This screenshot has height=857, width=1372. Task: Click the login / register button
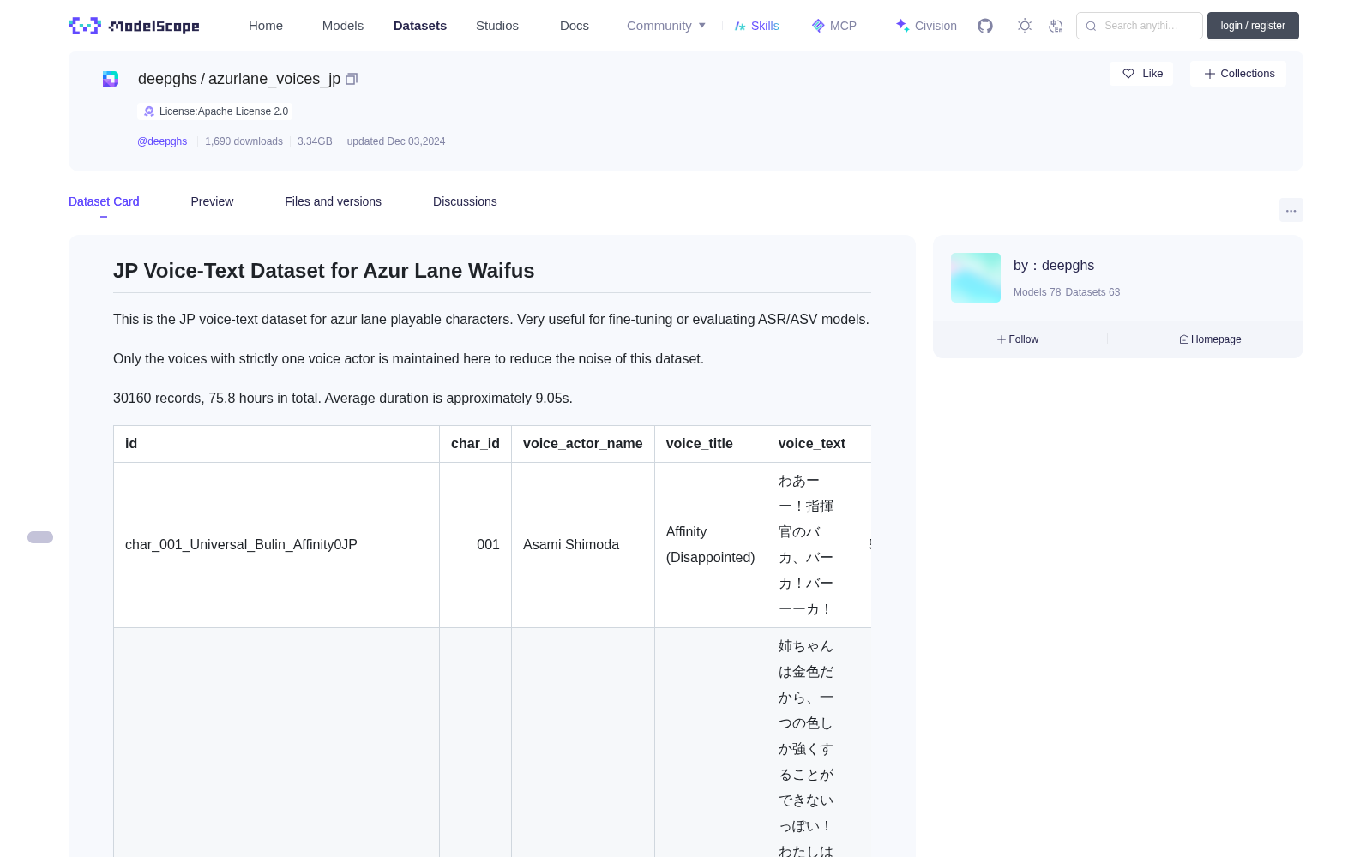(1253, 26)
